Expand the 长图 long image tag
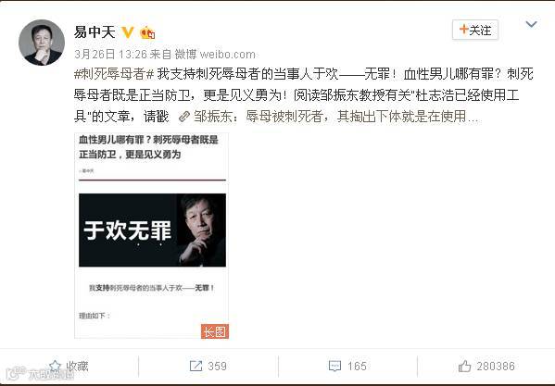 coord(215,331)
